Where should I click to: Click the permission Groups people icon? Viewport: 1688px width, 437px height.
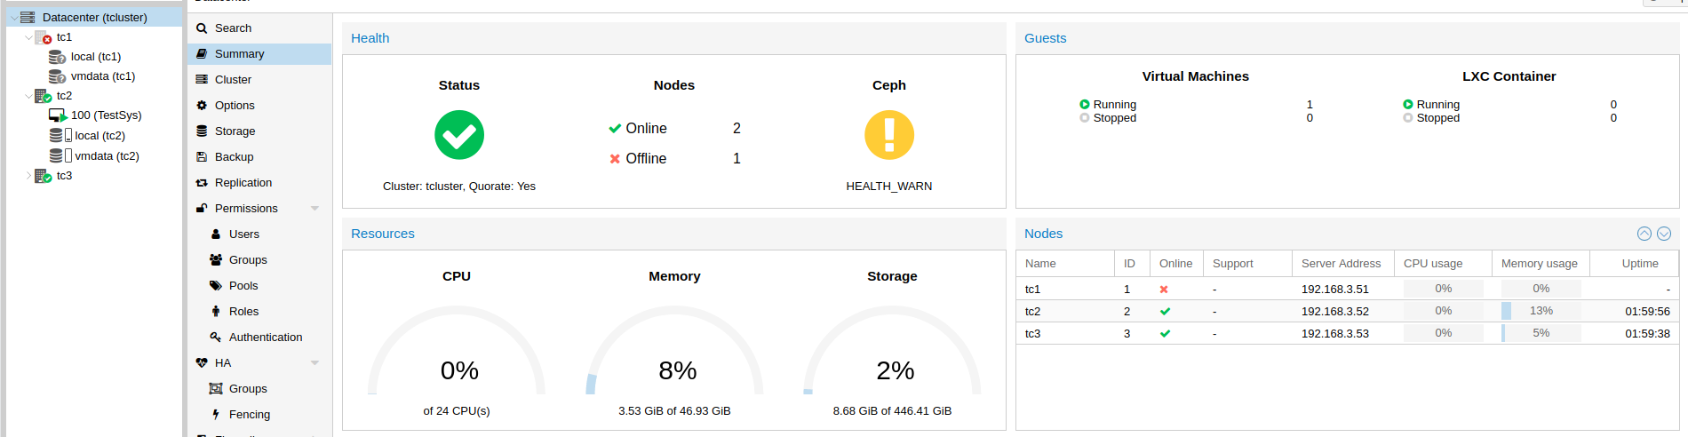[216, 260]
